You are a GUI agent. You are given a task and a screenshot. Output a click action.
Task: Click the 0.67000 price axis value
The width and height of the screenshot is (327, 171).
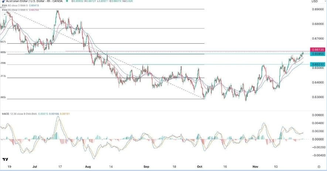(x=318, y=38)
